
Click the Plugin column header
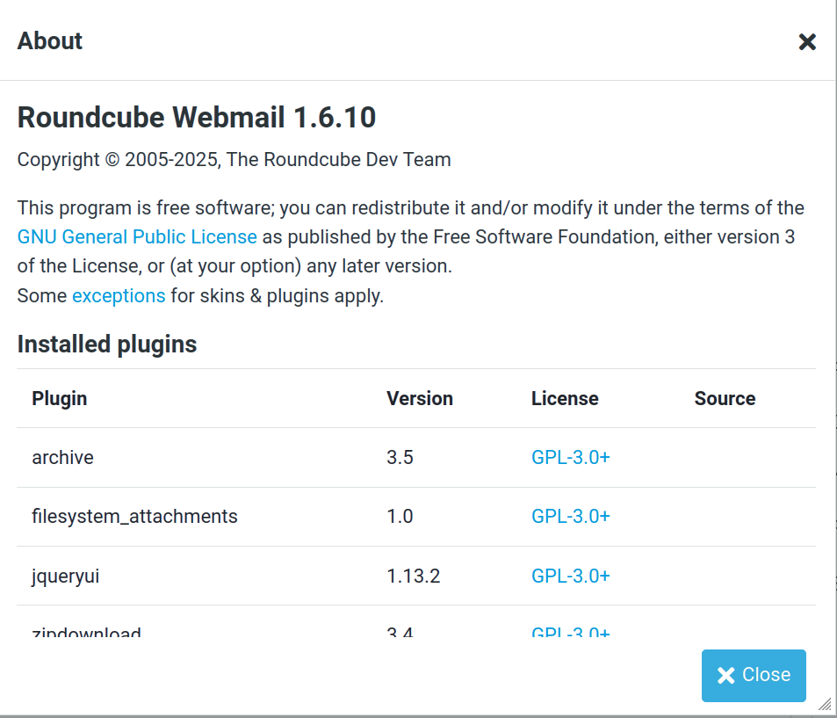coord(60,398)
